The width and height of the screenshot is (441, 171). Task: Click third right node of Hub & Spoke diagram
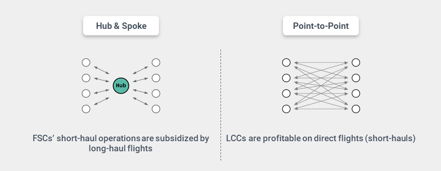(x=156, y=93)
